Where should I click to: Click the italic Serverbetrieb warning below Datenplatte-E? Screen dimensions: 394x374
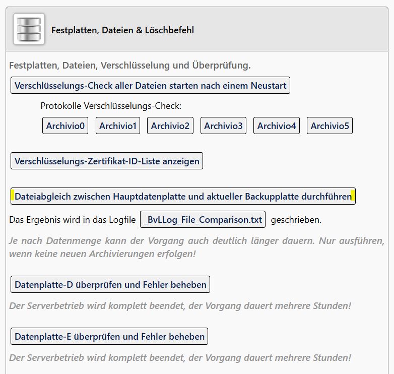(x=180, y=357)
